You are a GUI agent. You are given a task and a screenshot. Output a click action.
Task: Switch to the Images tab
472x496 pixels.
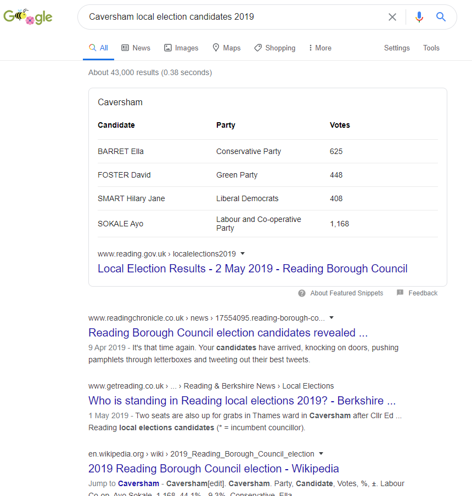point(181,48)
